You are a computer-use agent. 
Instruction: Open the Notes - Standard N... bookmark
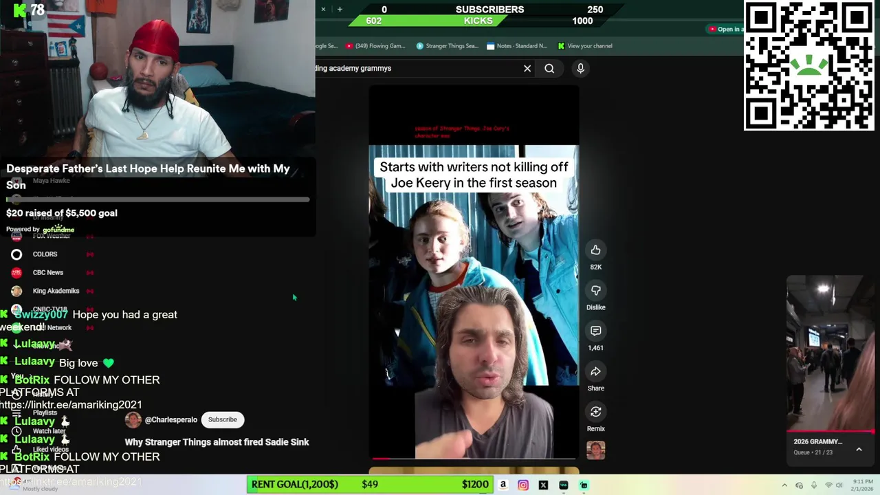click(516, 46)
